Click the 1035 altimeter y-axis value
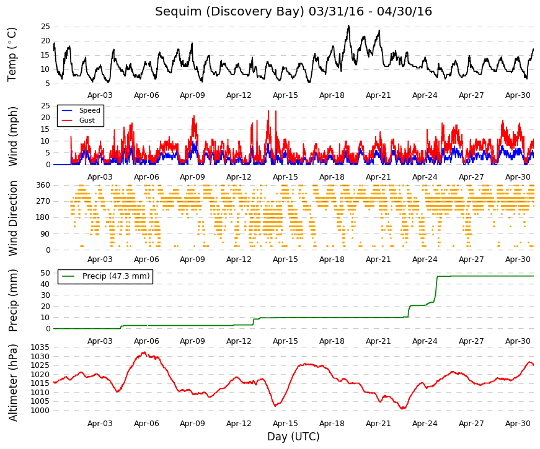Image resolution: width=540 pixels, height=449 pixels. click(40, 347)
